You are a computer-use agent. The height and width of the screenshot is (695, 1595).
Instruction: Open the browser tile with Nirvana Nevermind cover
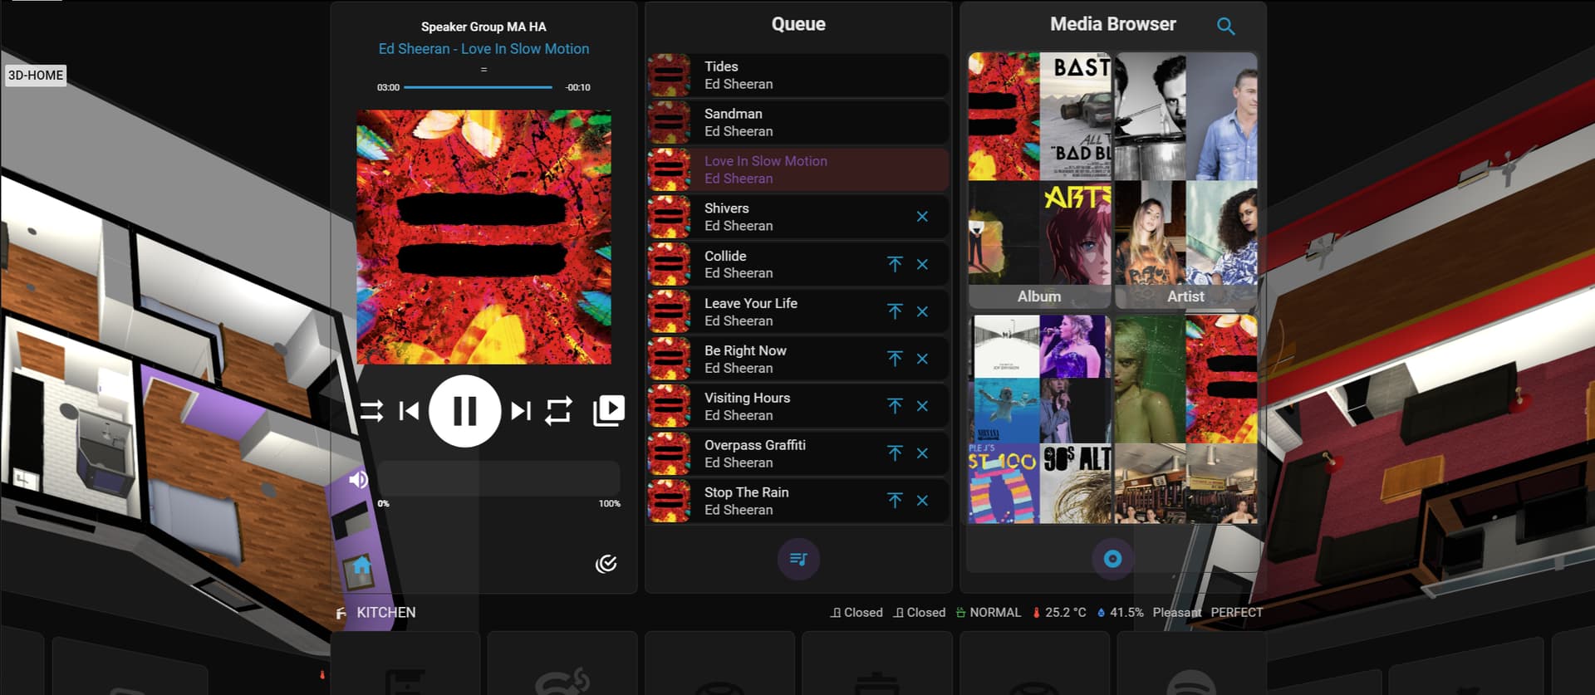[1039, 419]
